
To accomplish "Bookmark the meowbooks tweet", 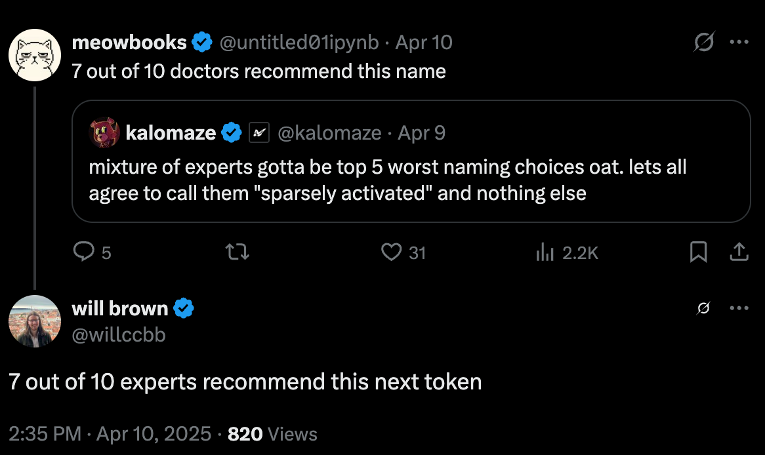I will pyautogui.click(x=698, y=252).
